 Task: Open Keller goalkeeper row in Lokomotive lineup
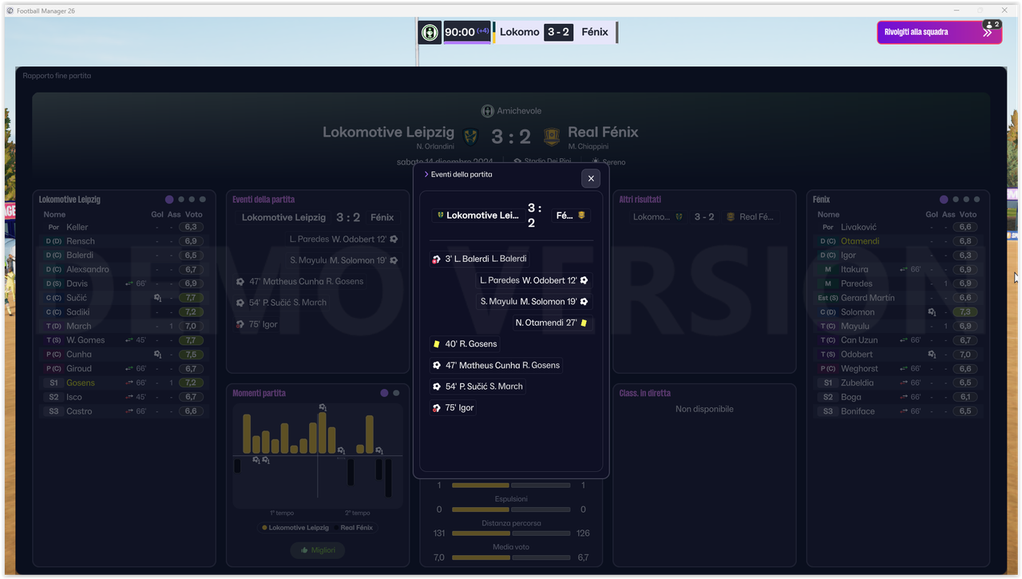(125, 228)
